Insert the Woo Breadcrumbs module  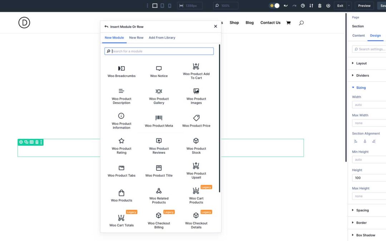[x=122, y=71]
